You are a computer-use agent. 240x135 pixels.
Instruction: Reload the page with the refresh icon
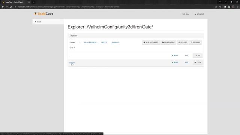tap(11, 7)
